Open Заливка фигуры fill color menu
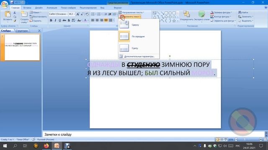Viewport: 268px width, 150px height. point(222,12)
